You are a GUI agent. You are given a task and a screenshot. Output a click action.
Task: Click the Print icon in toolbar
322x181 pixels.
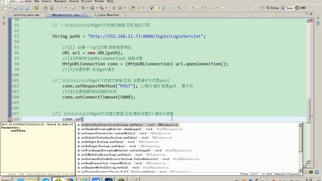[x=27, y=8]
